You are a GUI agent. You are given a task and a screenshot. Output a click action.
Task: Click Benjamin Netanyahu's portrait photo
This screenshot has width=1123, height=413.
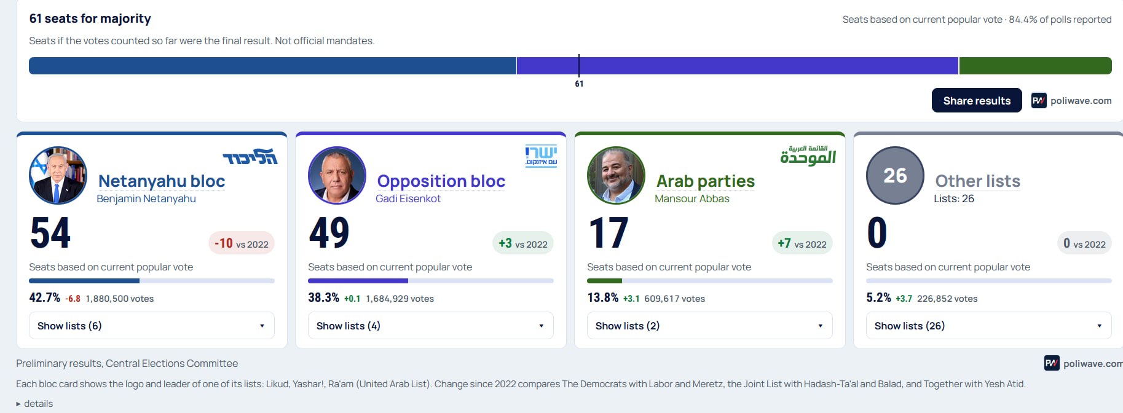click(x=58, y=176)
